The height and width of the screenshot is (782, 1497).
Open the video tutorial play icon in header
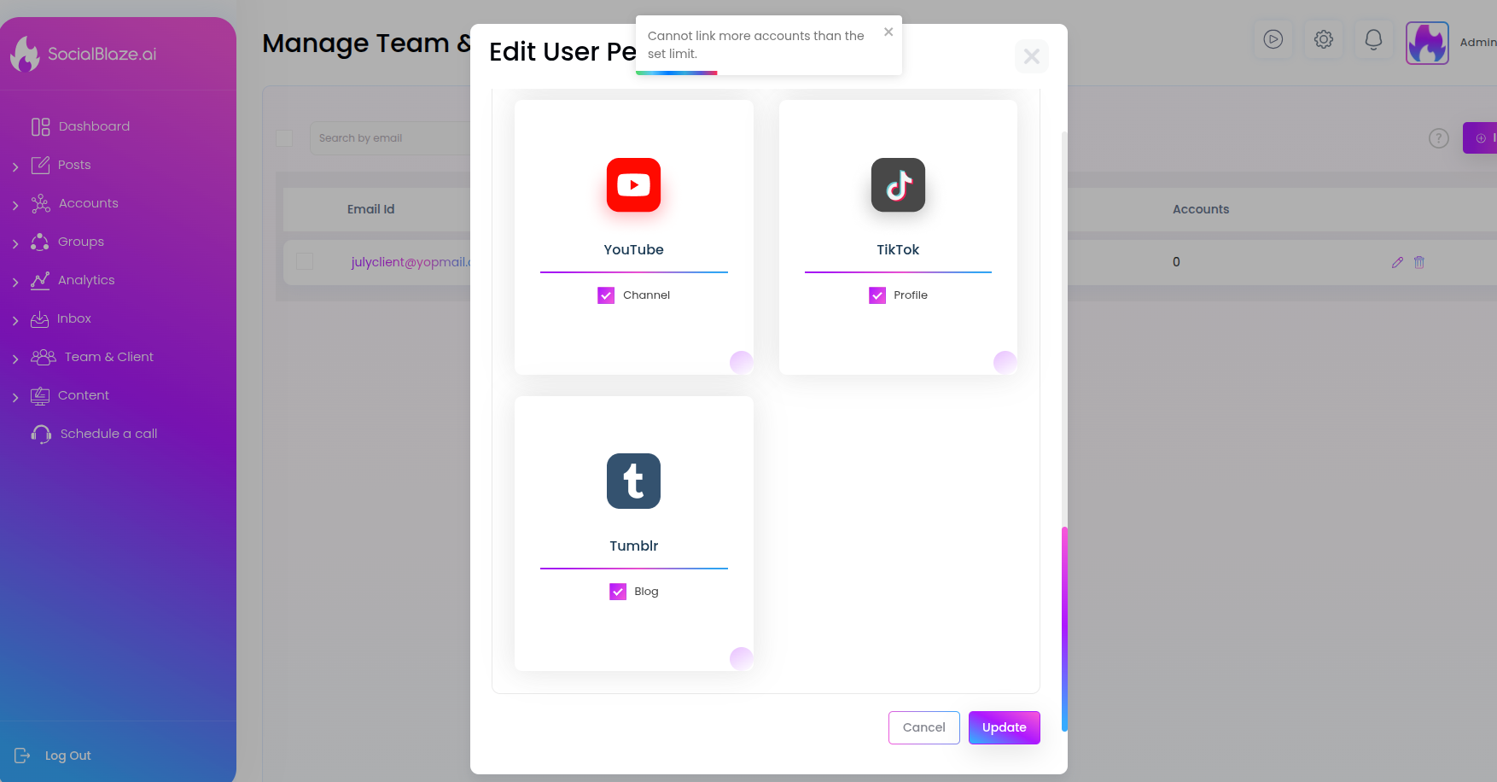coord(1273,39)
